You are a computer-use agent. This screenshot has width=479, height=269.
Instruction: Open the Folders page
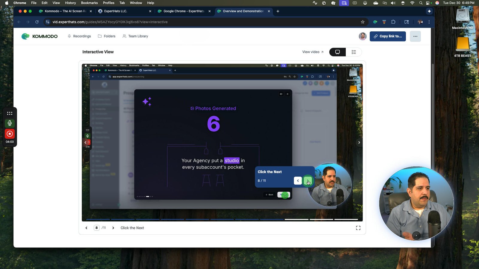107,36
